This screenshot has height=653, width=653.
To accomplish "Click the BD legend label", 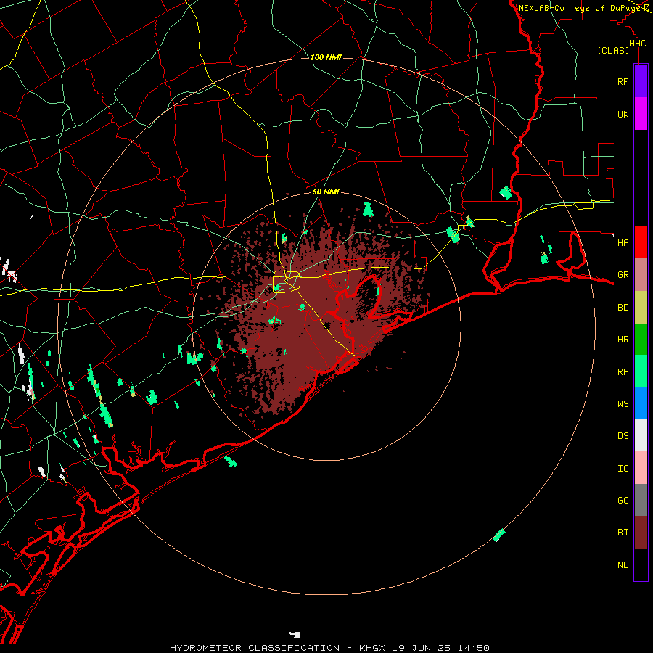I will [x=623, y=308].
